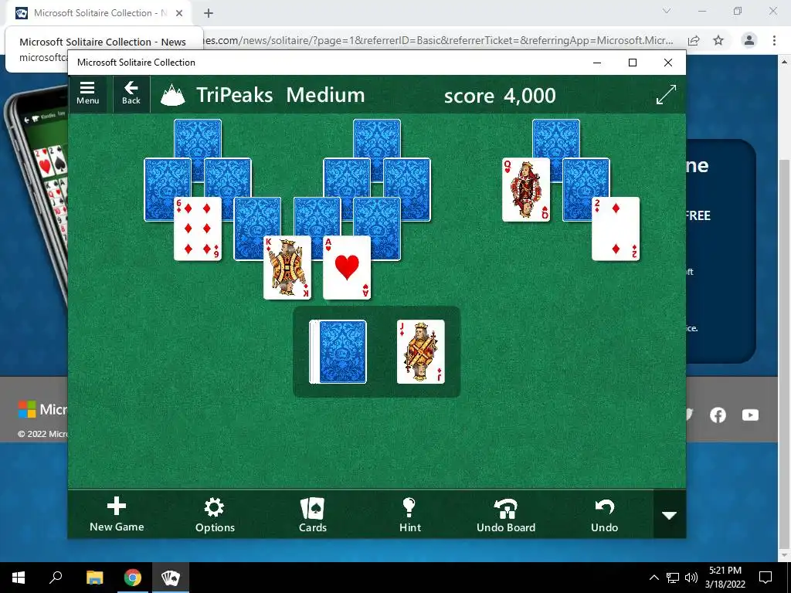Image resolution: width=791 pixels, height=593 pixels.
Task: Open a new Chrome tab
Action: [209, 13]
